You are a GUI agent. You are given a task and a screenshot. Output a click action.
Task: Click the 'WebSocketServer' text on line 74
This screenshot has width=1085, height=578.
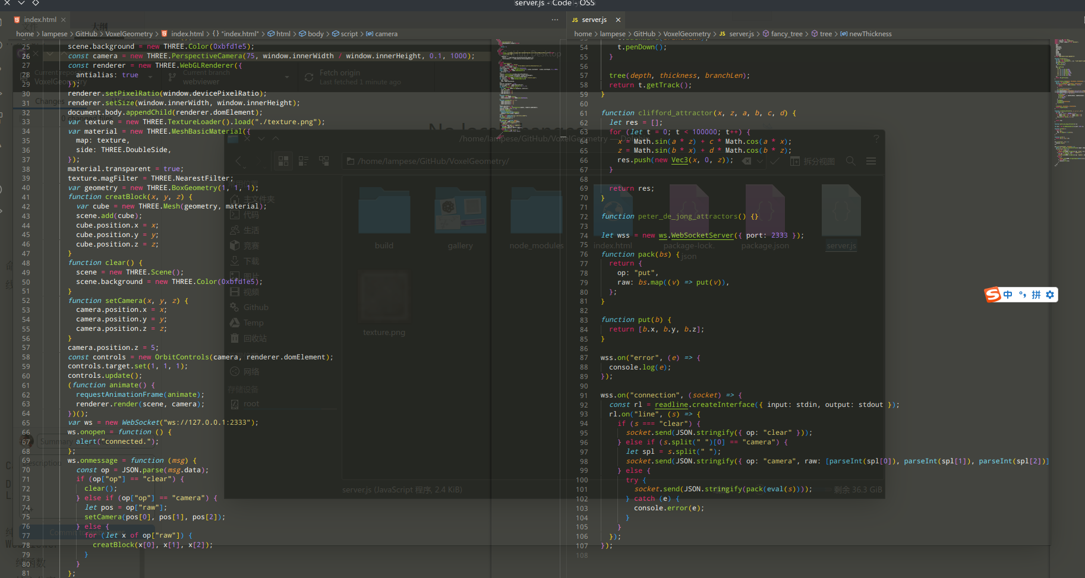point(702,235)
